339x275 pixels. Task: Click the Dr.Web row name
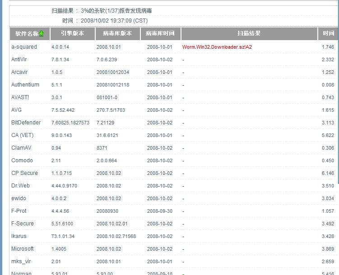pos(21,186)
